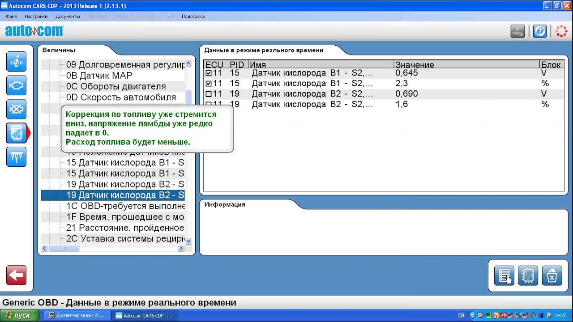This screenshot has height=322, width=573.
Task: Click the values list vertical scroll thumb
Action: point(188,97)
